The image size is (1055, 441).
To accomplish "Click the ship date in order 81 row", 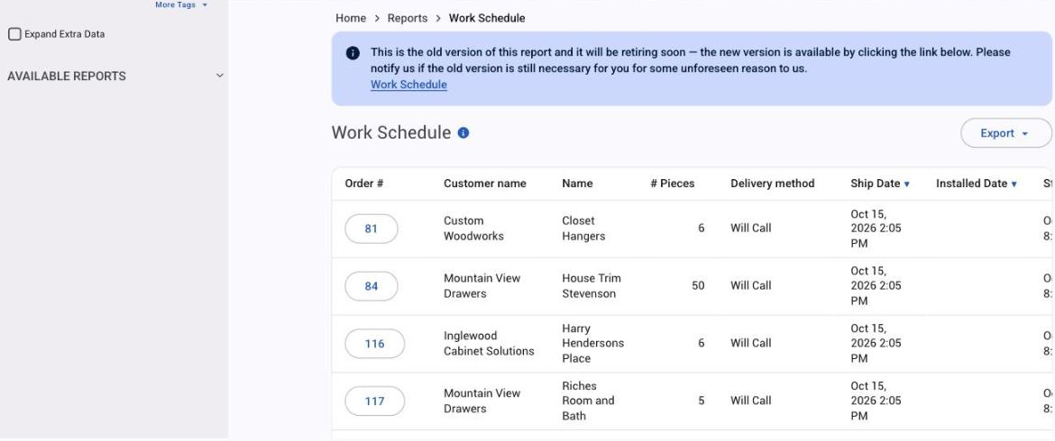I will (876, 229).
